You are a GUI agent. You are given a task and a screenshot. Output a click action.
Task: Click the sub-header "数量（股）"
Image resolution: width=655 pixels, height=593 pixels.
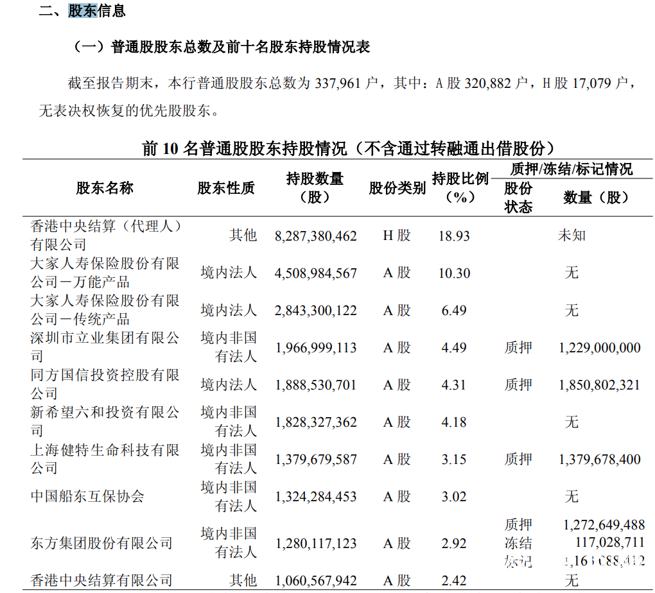[596, 198]
